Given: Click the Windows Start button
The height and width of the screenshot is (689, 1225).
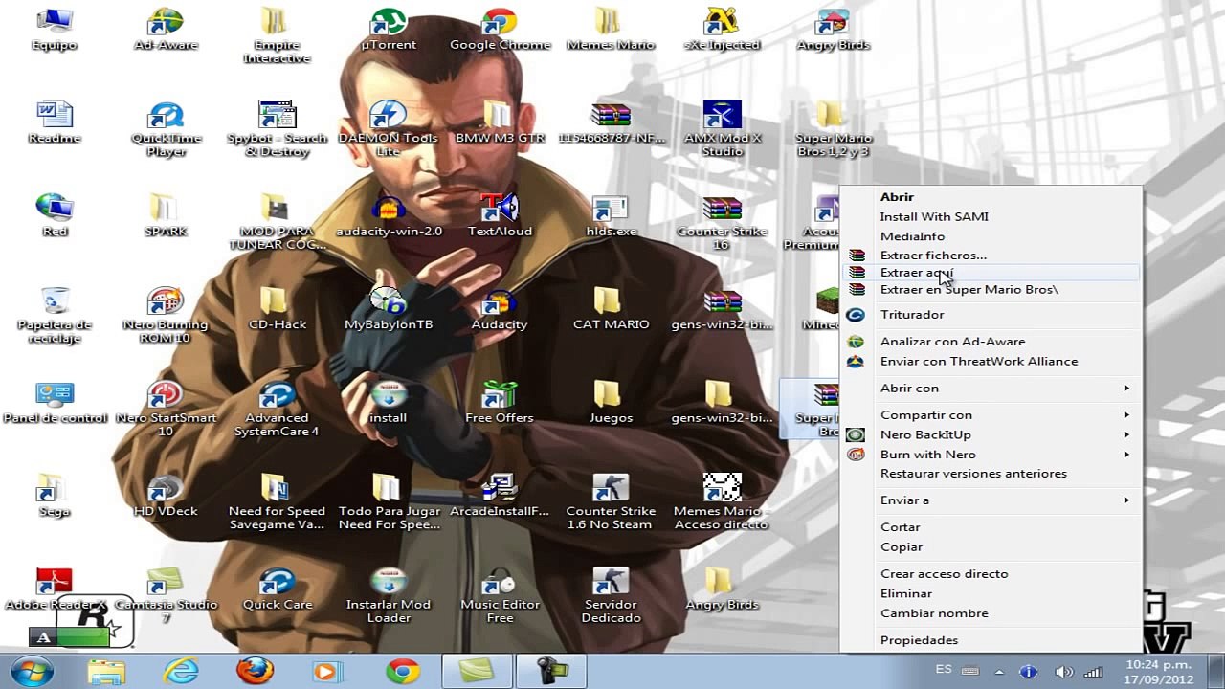Looking at the screenshot, I should pyautogui.click(x=32, y=671).
